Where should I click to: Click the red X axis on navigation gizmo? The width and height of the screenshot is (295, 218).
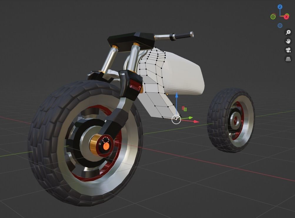click(x=286, y=17)
